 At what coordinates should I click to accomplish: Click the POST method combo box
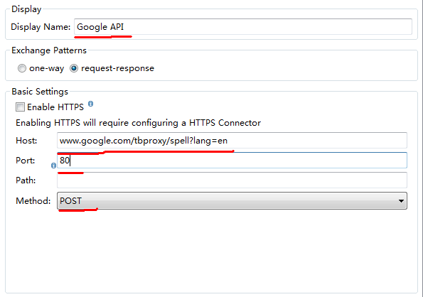[x=232, y=201]
